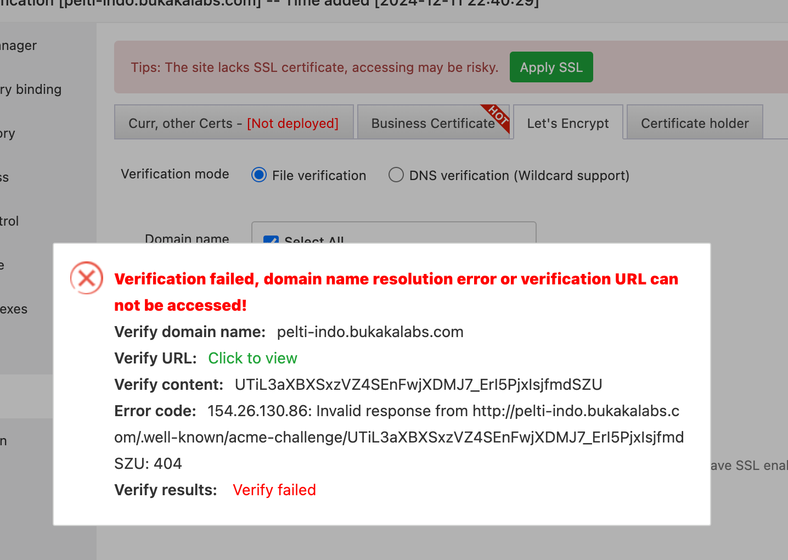Click the pelti-indo.bukakalabs.com verify domain name

tap(370, 332)
